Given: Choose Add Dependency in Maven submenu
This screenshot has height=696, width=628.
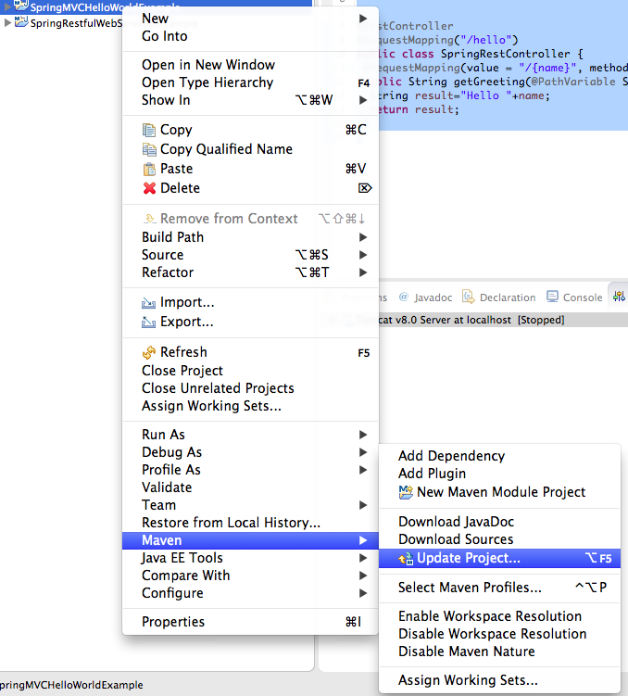Looking at the screenshot, I should click(x=499, y=456).
